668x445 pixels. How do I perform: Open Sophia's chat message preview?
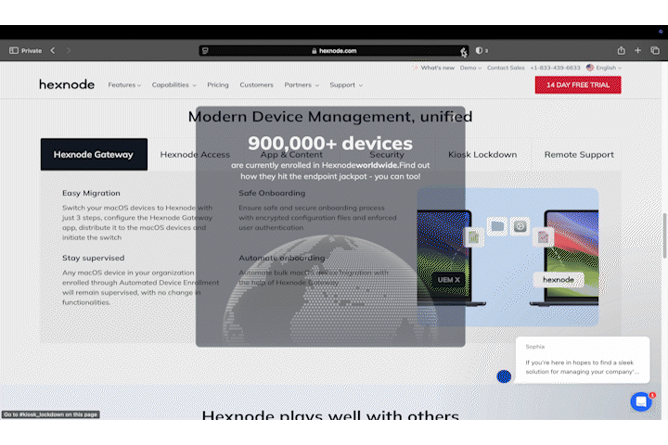coord(583,360)
